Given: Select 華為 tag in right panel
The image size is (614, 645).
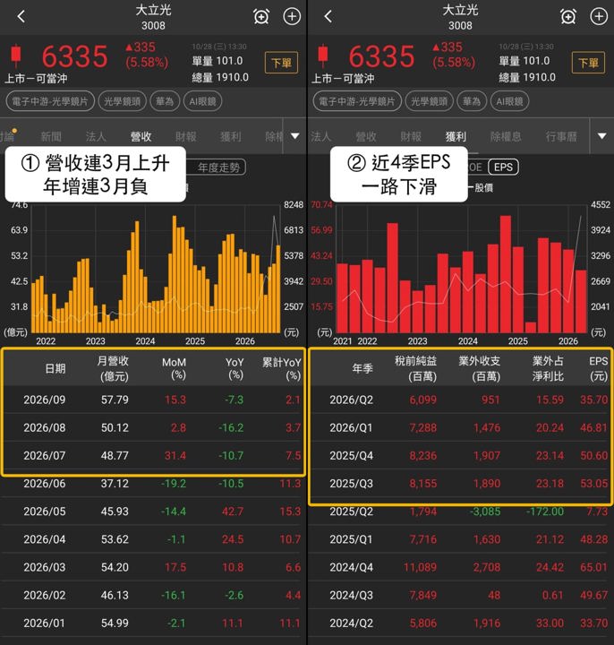Looking at the screenshot, I should coord(472,101).
